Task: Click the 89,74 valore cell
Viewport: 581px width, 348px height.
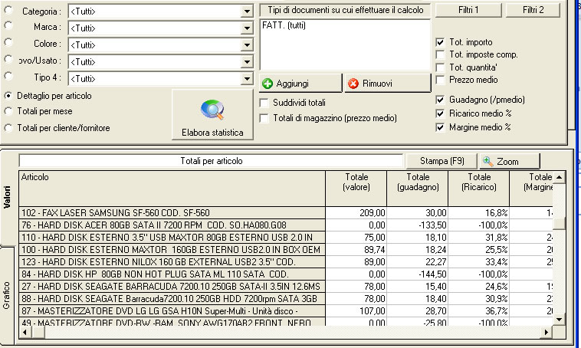Action: pyautogui.click(x=356, y=249)
